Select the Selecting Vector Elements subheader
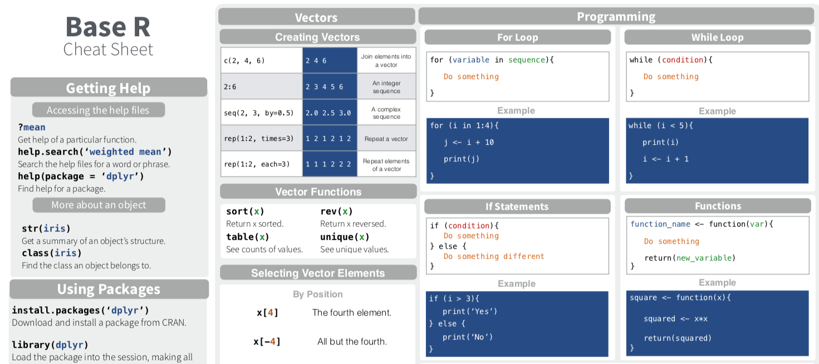Viewport: 819px width, 364px height. (x=318, y=273)
